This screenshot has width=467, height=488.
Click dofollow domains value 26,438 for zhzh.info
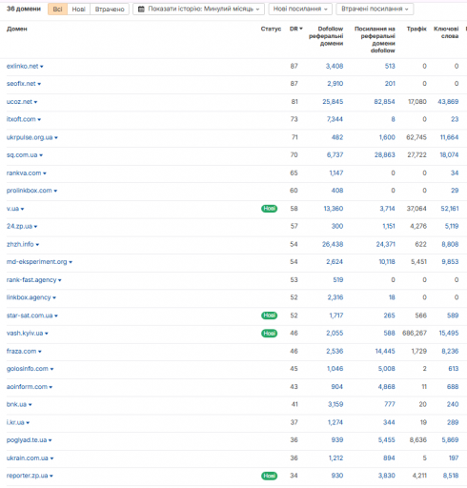pos(333,244)
